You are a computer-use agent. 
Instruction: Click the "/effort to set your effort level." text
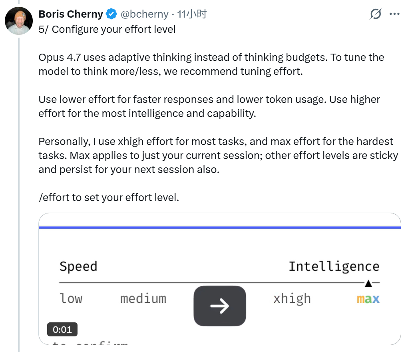pyautogui.click(x=109, y=197)
